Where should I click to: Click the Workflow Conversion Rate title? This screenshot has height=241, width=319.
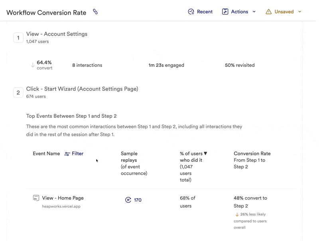click(46, 13)
